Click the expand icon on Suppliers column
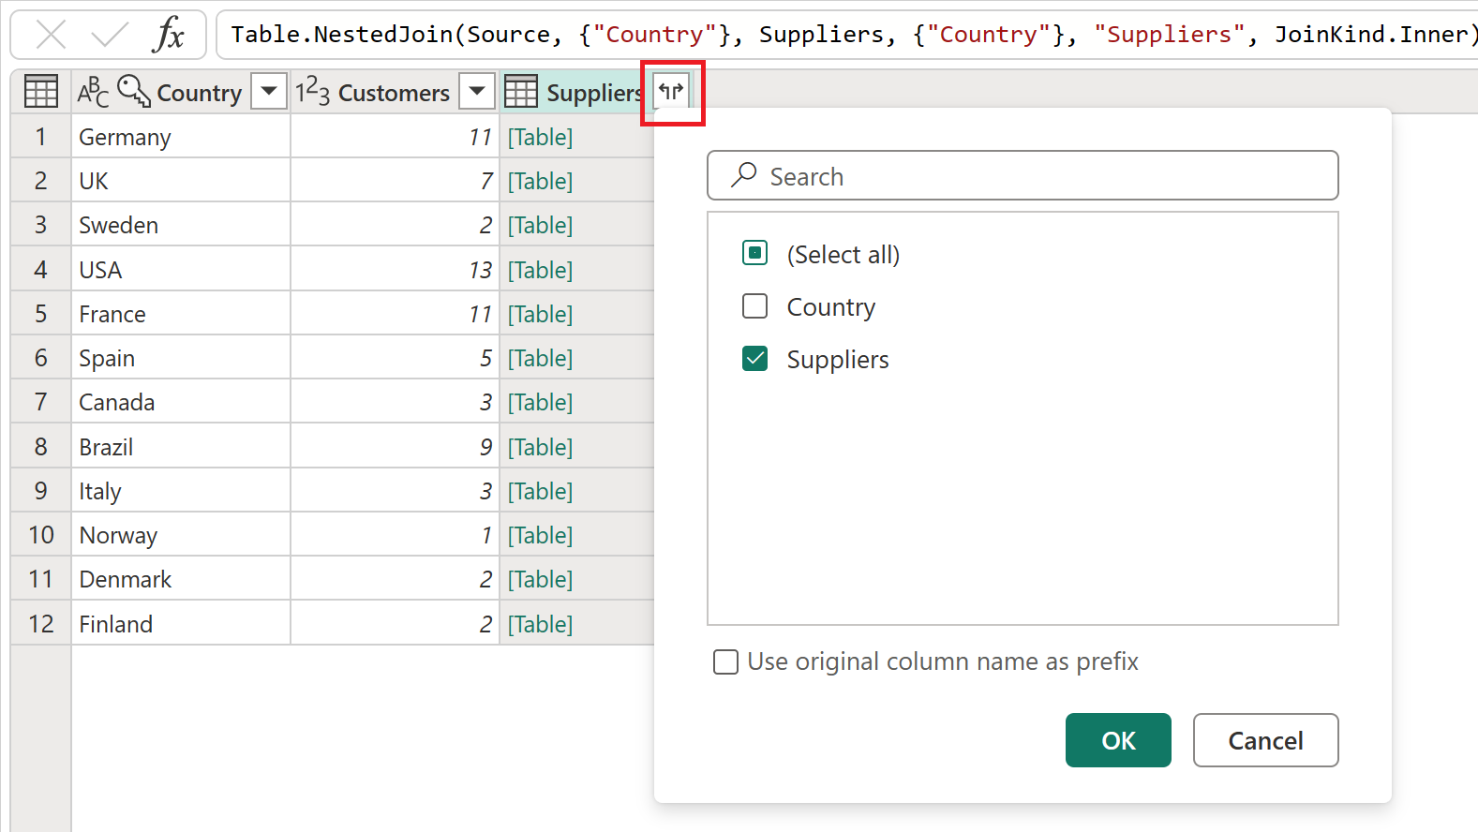This screenshot has width=1478, height=832. coord(671,92)
